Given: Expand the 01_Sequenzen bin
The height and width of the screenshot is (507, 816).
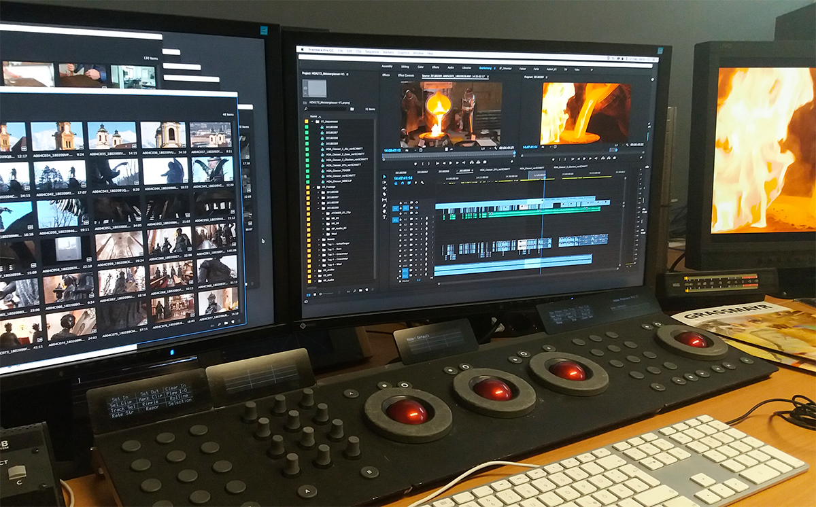Looking at the screenshot, I should (313, 121).
